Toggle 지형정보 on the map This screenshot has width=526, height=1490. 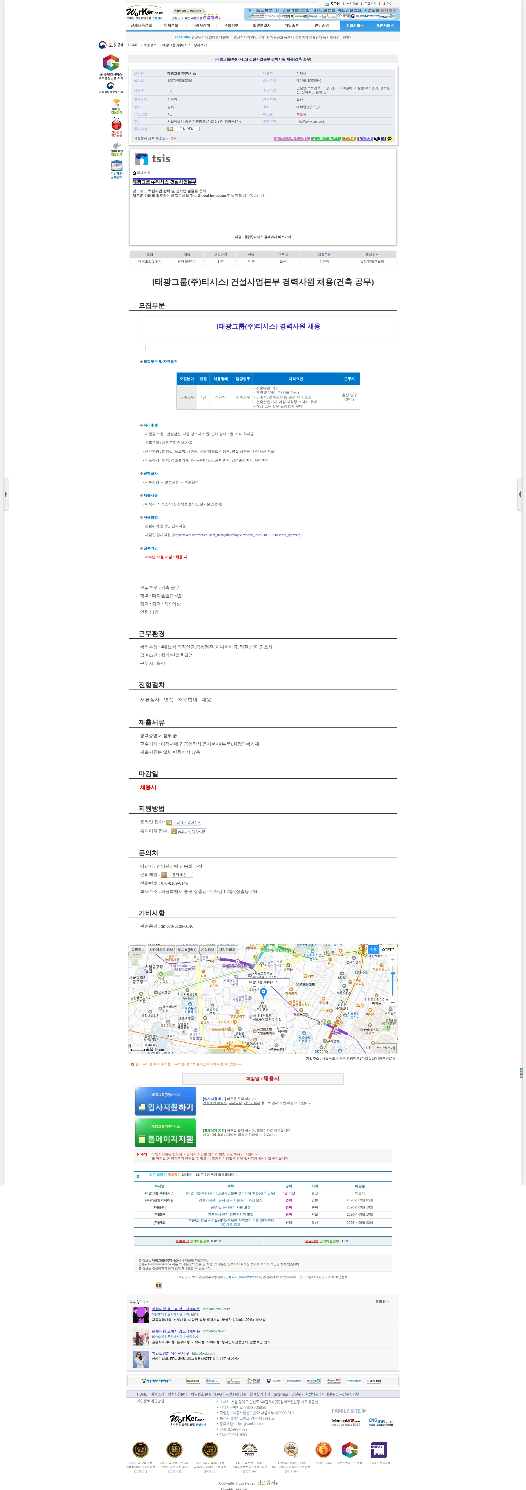[x=207, y=950]
